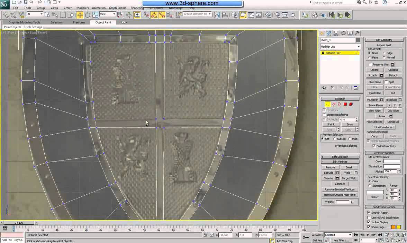Screen dimensions: 407x243
Task: Toggle Full Interactivity checkbox
Action: (x=374, y=146)
